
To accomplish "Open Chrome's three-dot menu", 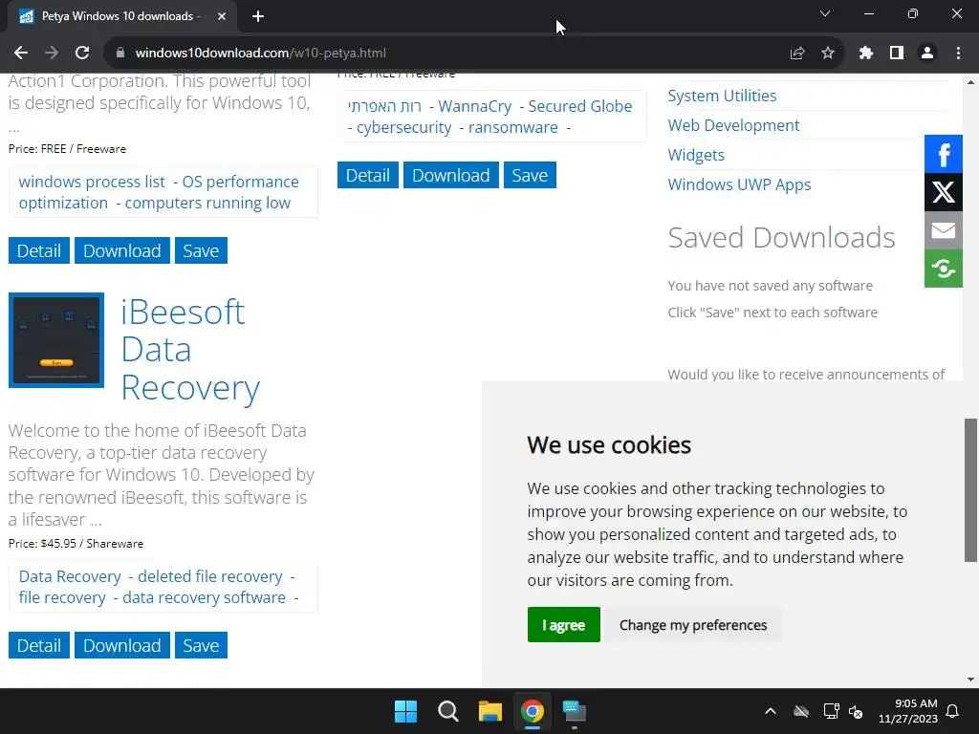I will point(958,54).
